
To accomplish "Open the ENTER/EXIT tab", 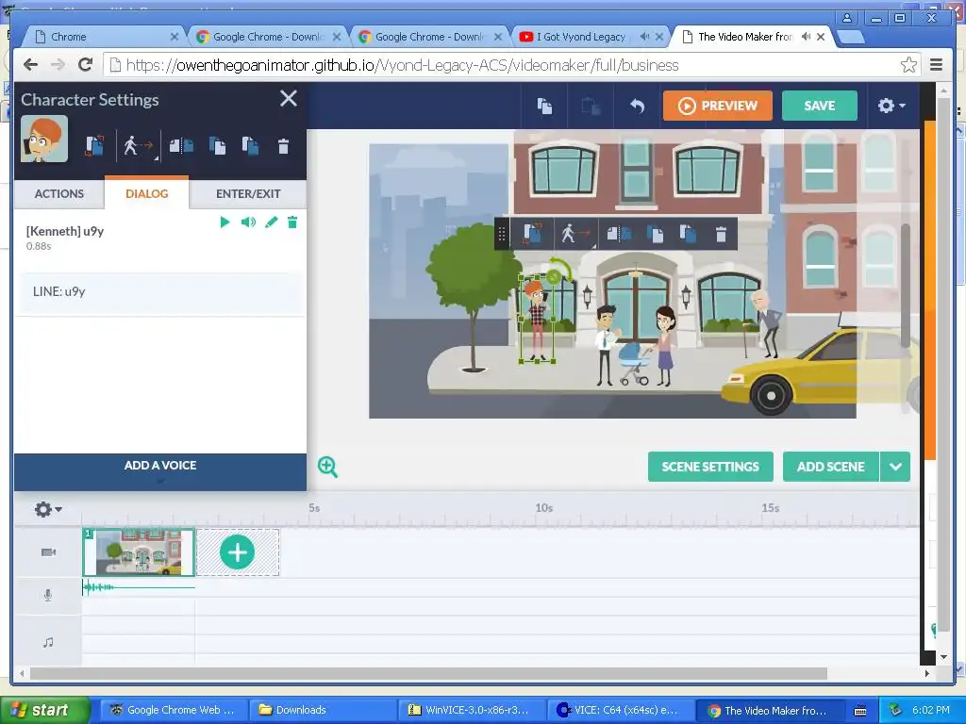I will 248,194.
